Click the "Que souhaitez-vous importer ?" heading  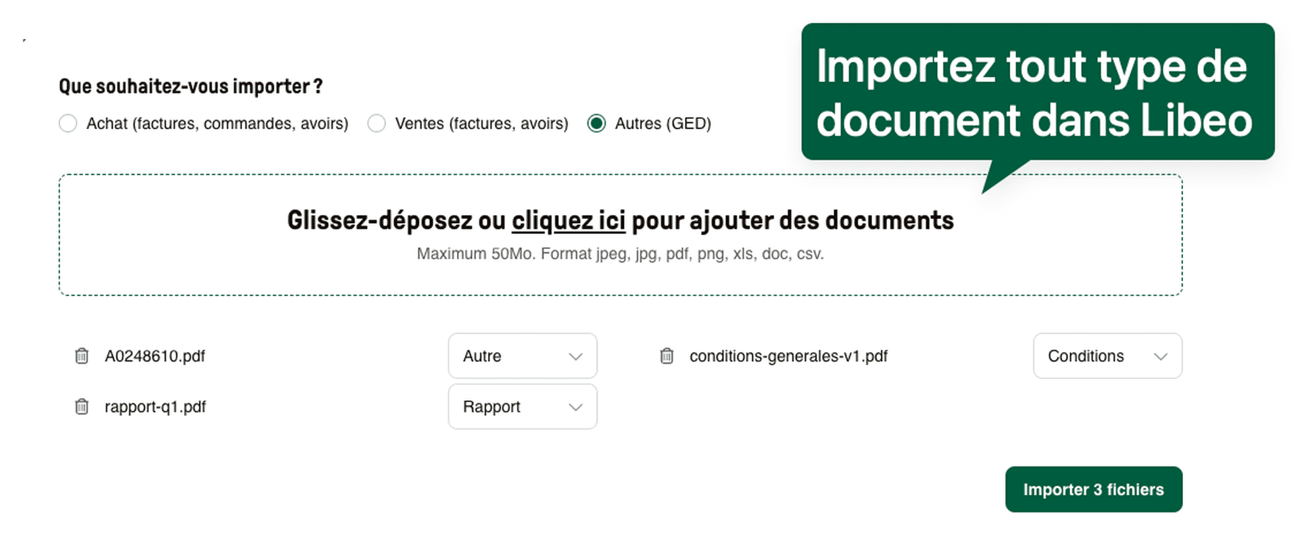coord(191,87)
